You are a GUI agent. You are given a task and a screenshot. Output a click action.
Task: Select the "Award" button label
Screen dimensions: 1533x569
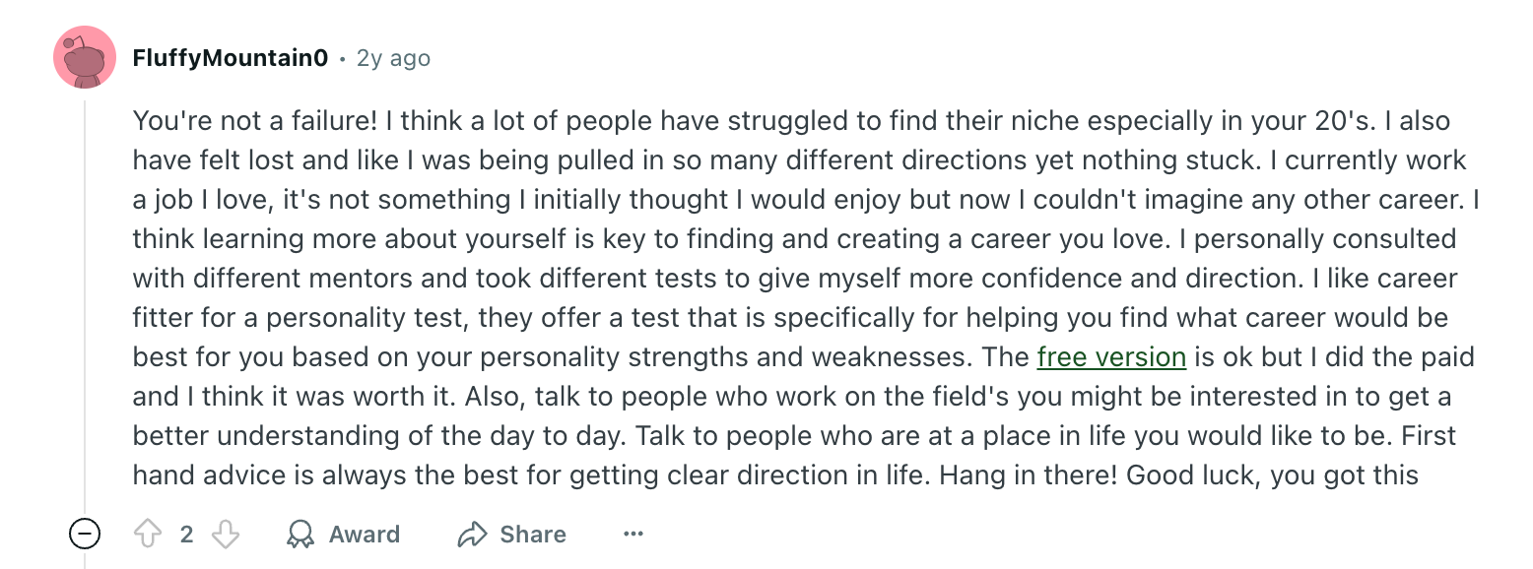365,535
